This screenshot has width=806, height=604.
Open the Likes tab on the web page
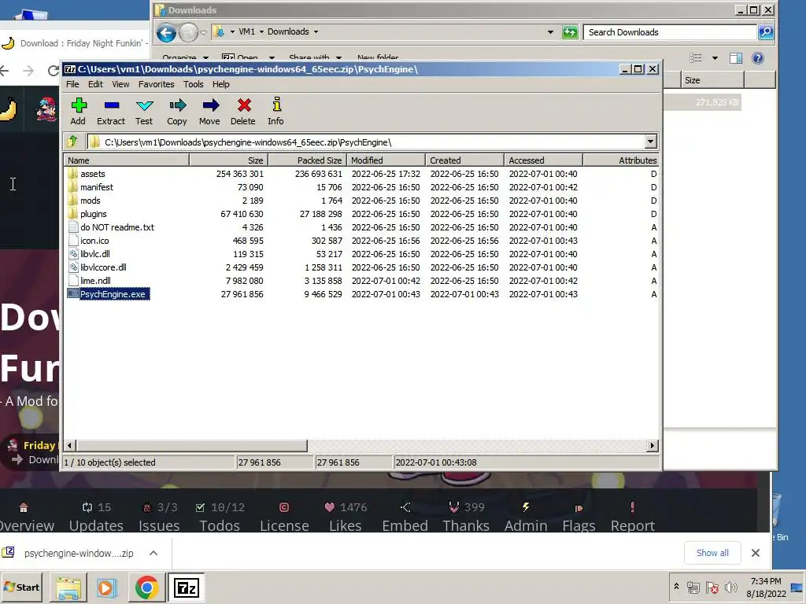[346, 517]
